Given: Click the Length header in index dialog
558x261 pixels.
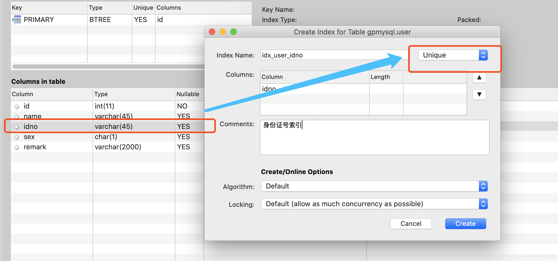Looking at the screenshot, I should point(386,77).
